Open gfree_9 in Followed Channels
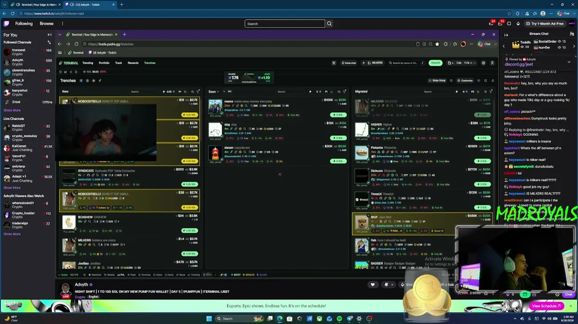578x324 pixels. click(27, 82)
